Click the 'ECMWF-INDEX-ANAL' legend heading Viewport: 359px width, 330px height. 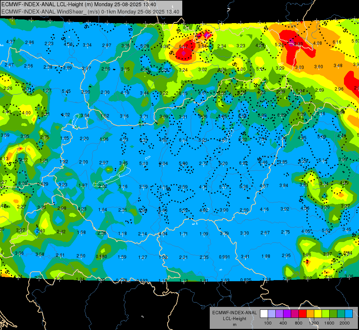234,313
